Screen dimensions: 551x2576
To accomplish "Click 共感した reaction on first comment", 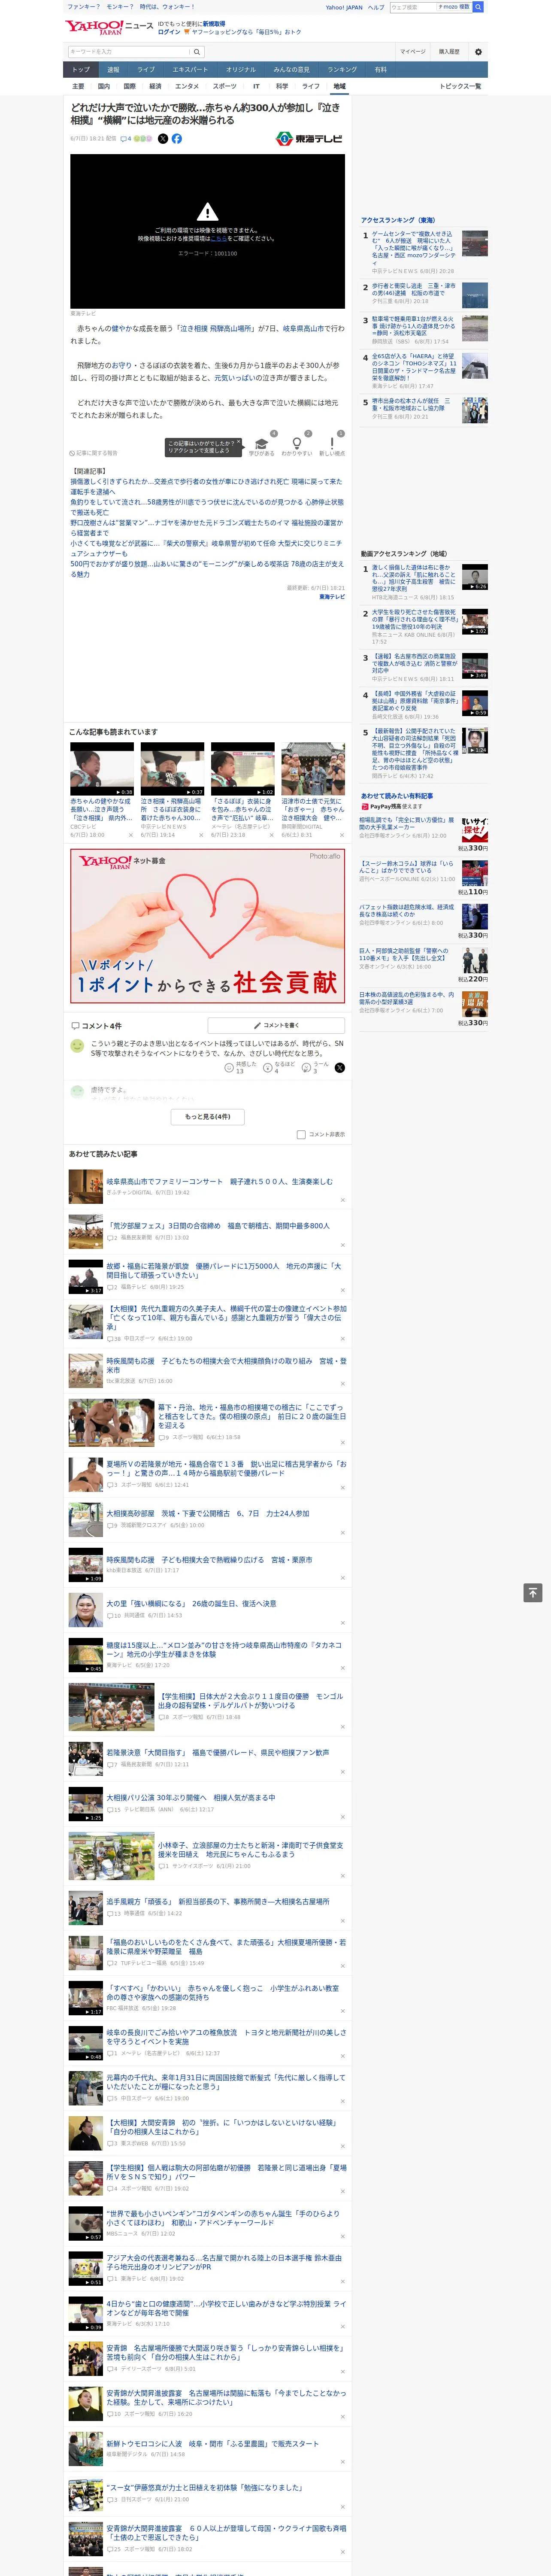I will click(x=241, y=1068).
